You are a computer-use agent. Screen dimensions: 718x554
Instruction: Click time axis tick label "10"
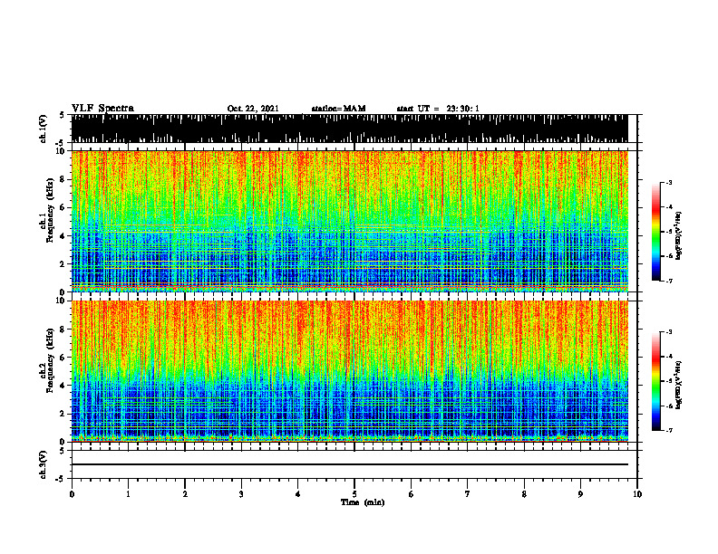coord(637,494)
